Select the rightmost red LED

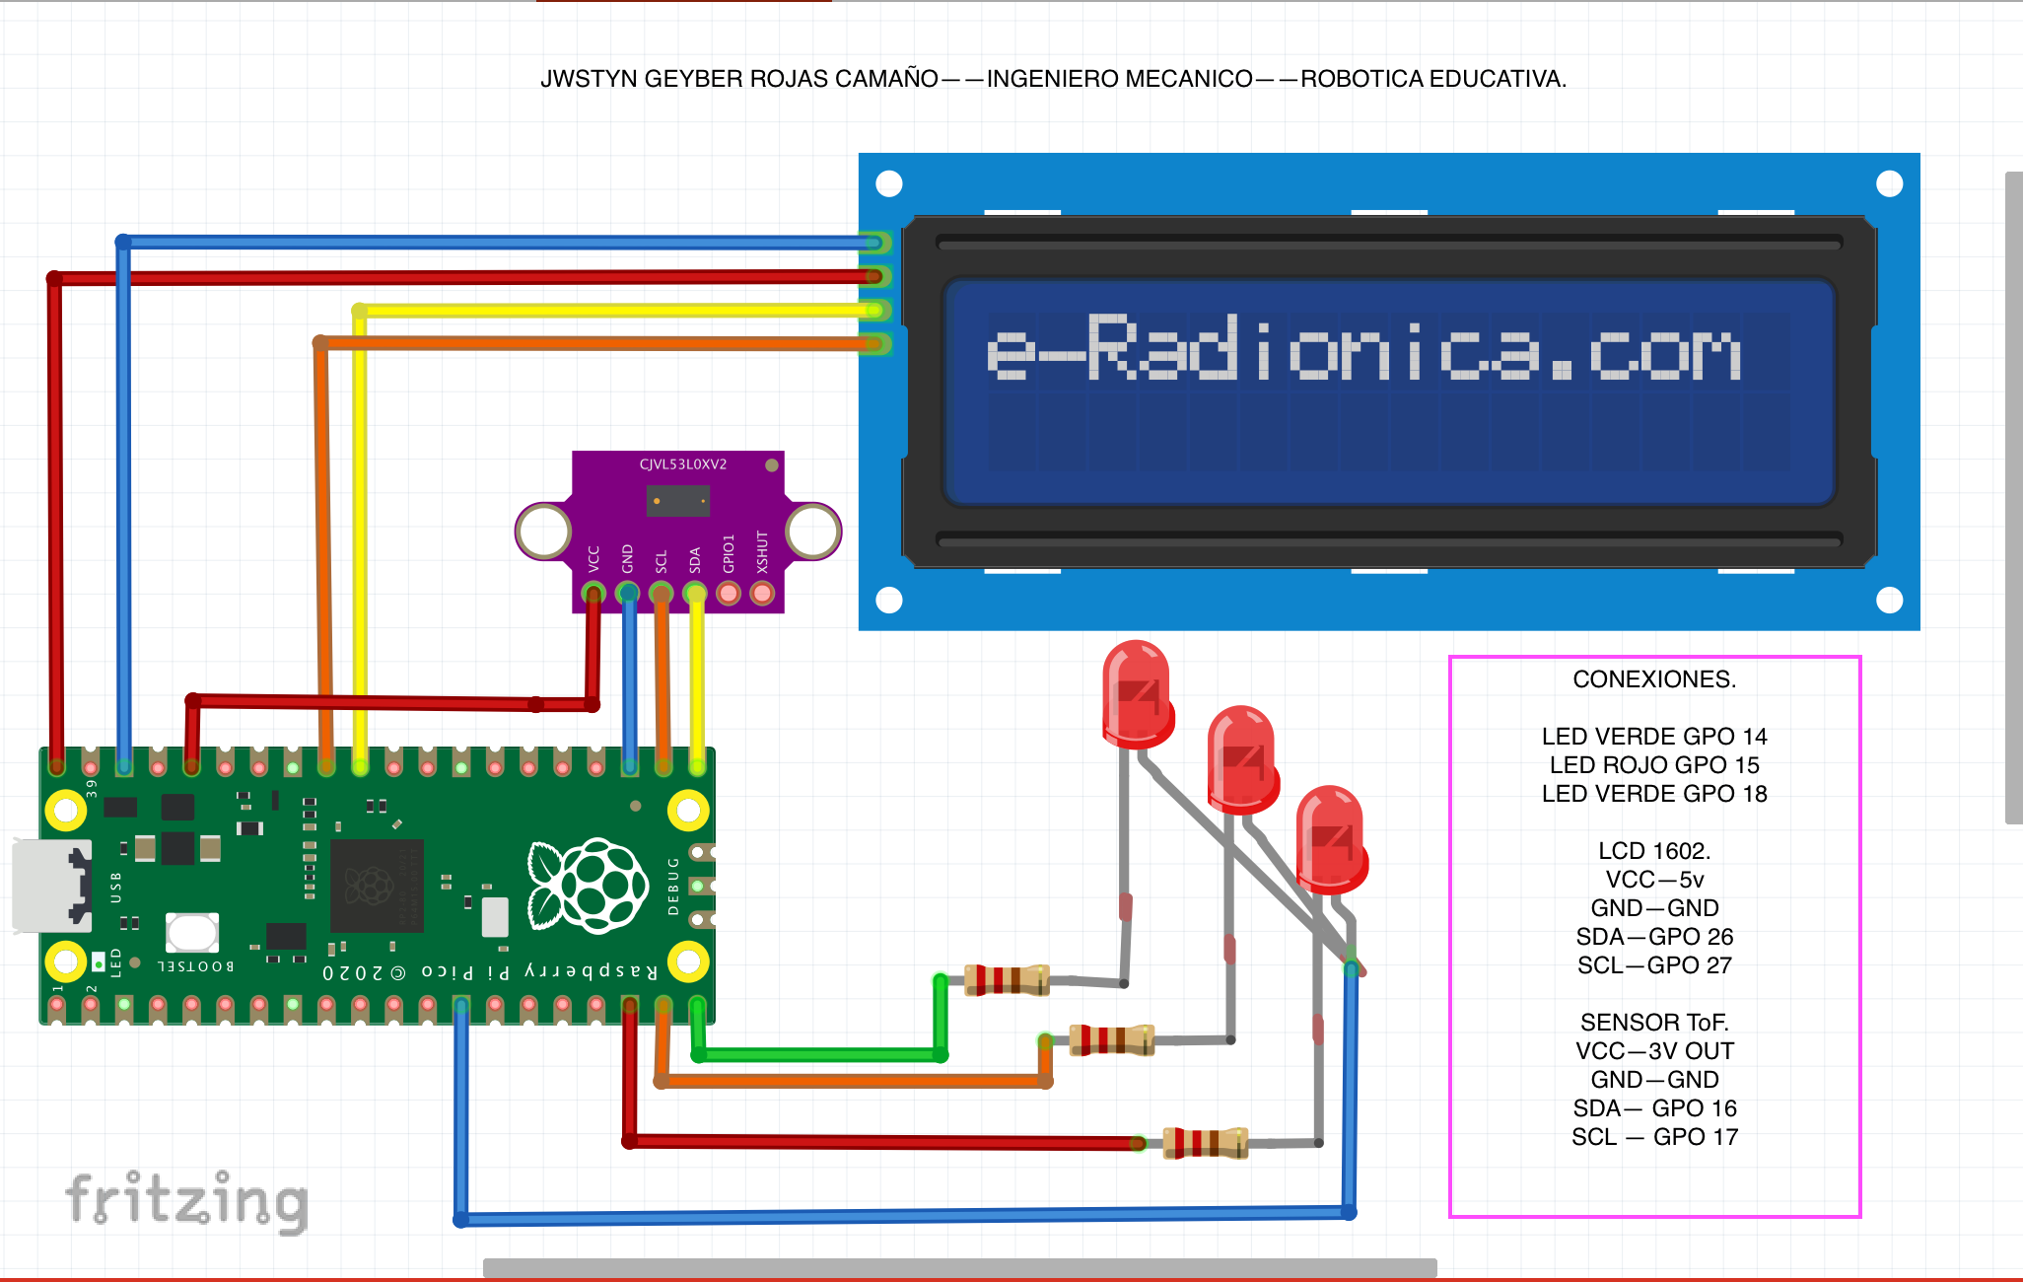pos(1332,839)
